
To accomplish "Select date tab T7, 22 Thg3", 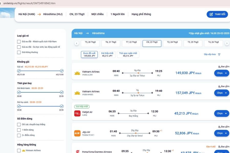I will pos(131,43).
